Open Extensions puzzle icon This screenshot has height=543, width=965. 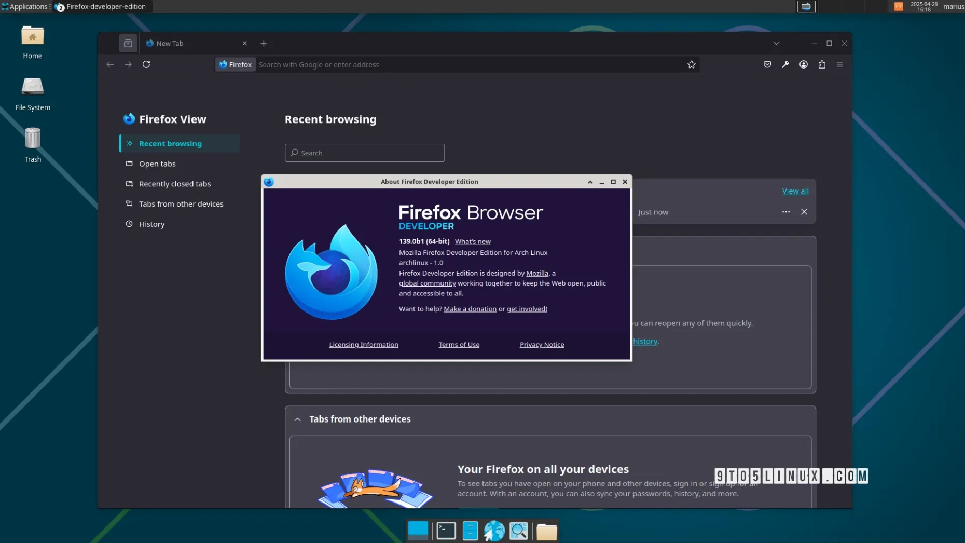pyautogui.click(x=822, y=64)
